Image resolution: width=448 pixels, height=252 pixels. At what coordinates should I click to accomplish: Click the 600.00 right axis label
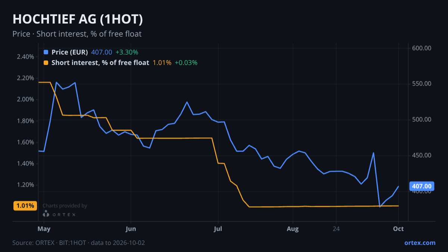click(x=422, y=48)
